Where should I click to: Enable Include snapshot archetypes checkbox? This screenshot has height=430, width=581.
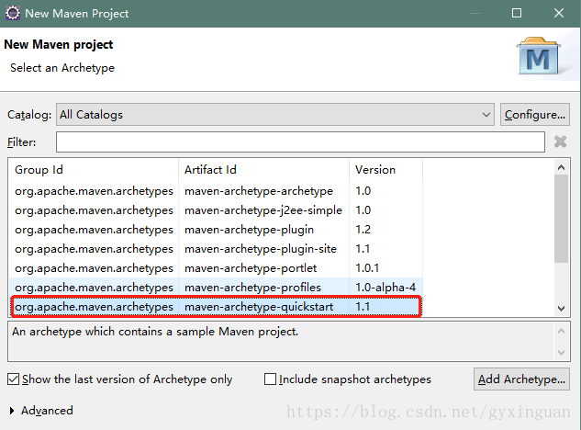[270, 379]
